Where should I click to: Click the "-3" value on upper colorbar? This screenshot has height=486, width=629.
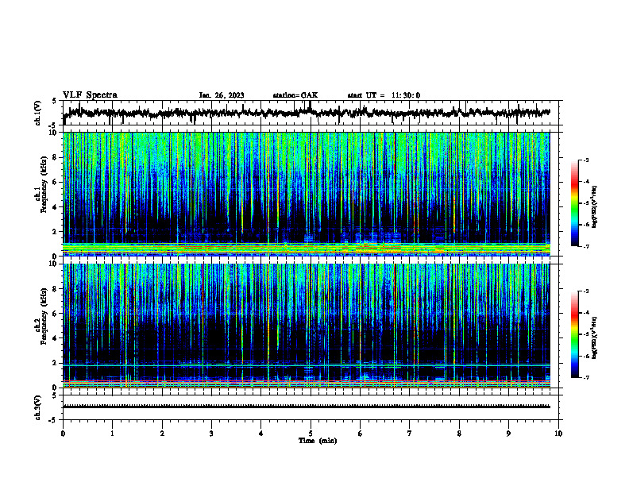[x=585, y=160]
